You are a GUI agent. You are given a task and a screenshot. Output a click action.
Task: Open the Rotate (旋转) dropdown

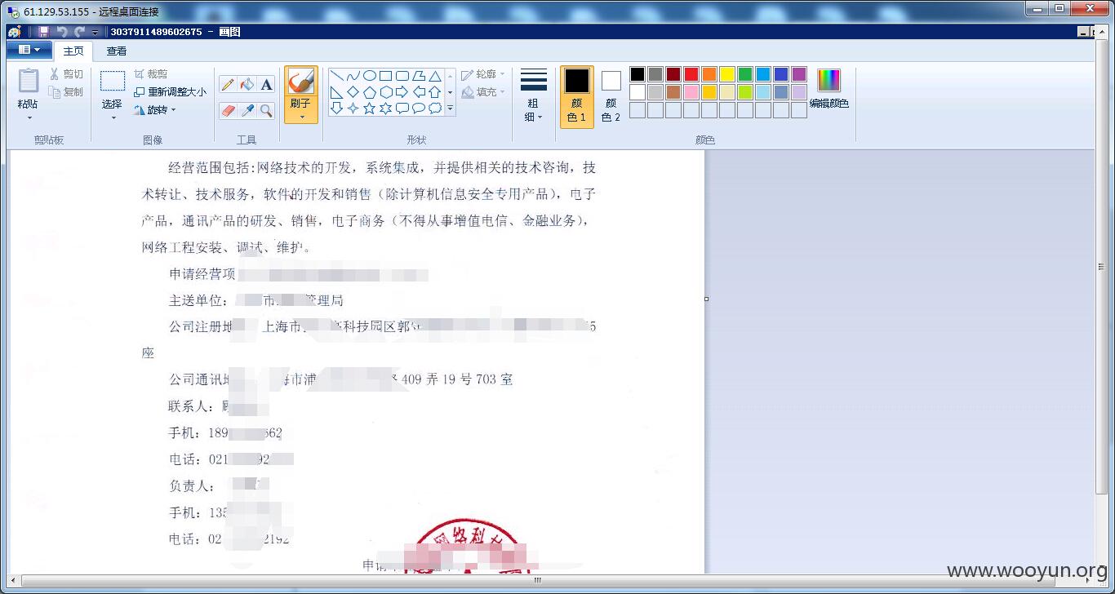click(154, 110)
